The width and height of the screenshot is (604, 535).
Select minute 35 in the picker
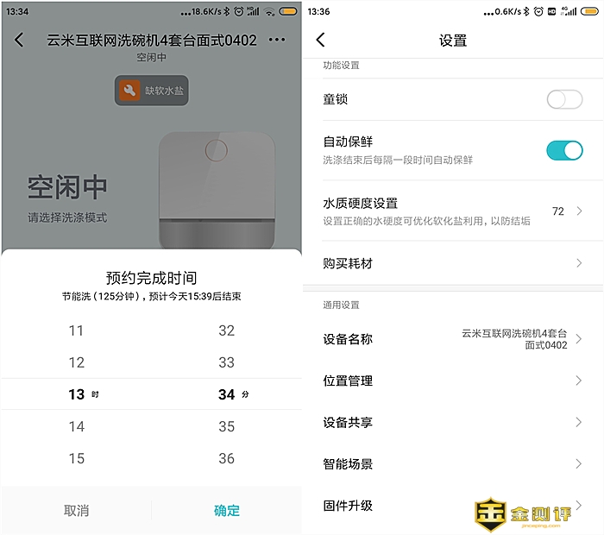226,426
